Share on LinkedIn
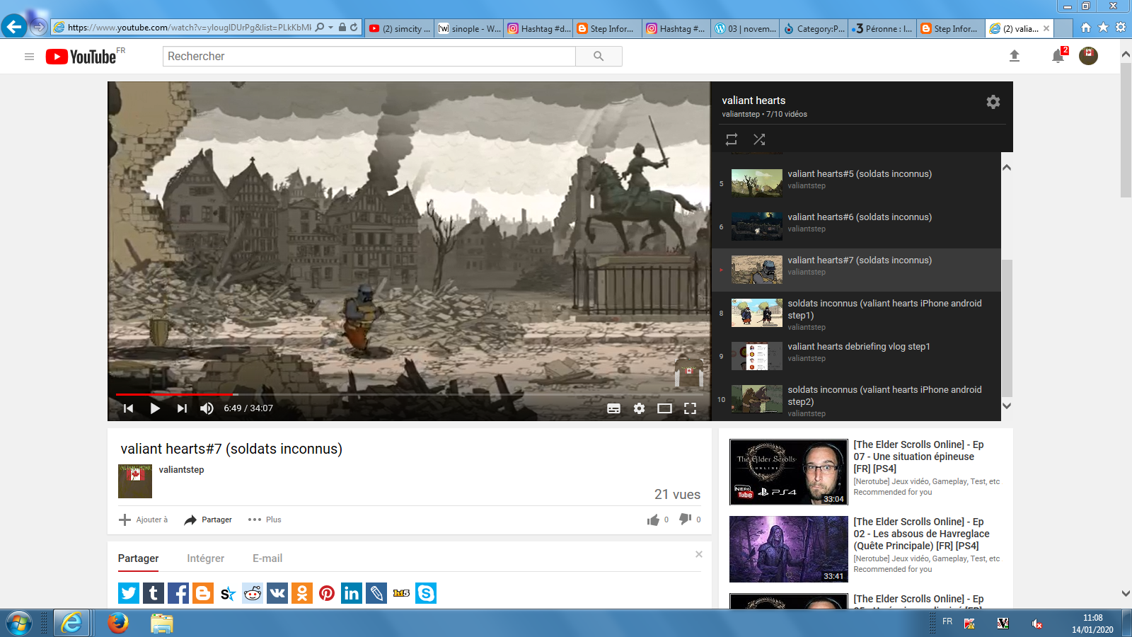Screen dimensions: 1132x637 coord(352,593)
